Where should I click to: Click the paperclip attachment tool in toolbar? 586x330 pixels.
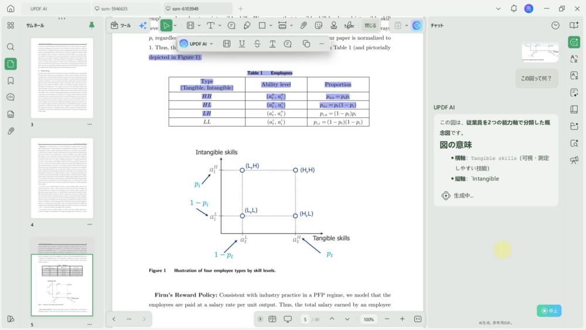point(304,25)
